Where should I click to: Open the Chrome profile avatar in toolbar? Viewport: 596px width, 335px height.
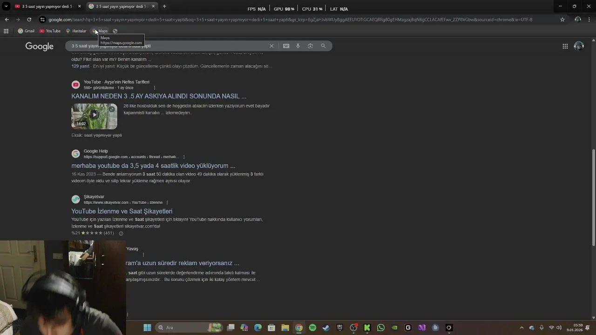tap(578, 20)
